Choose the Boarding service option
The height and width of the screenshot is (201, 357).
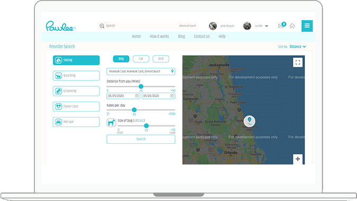[76, 76]
